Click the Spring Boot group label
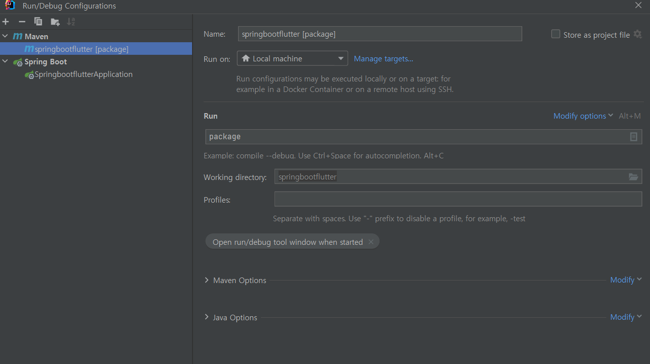Viewport: 650px width, 364px height. 46,62
